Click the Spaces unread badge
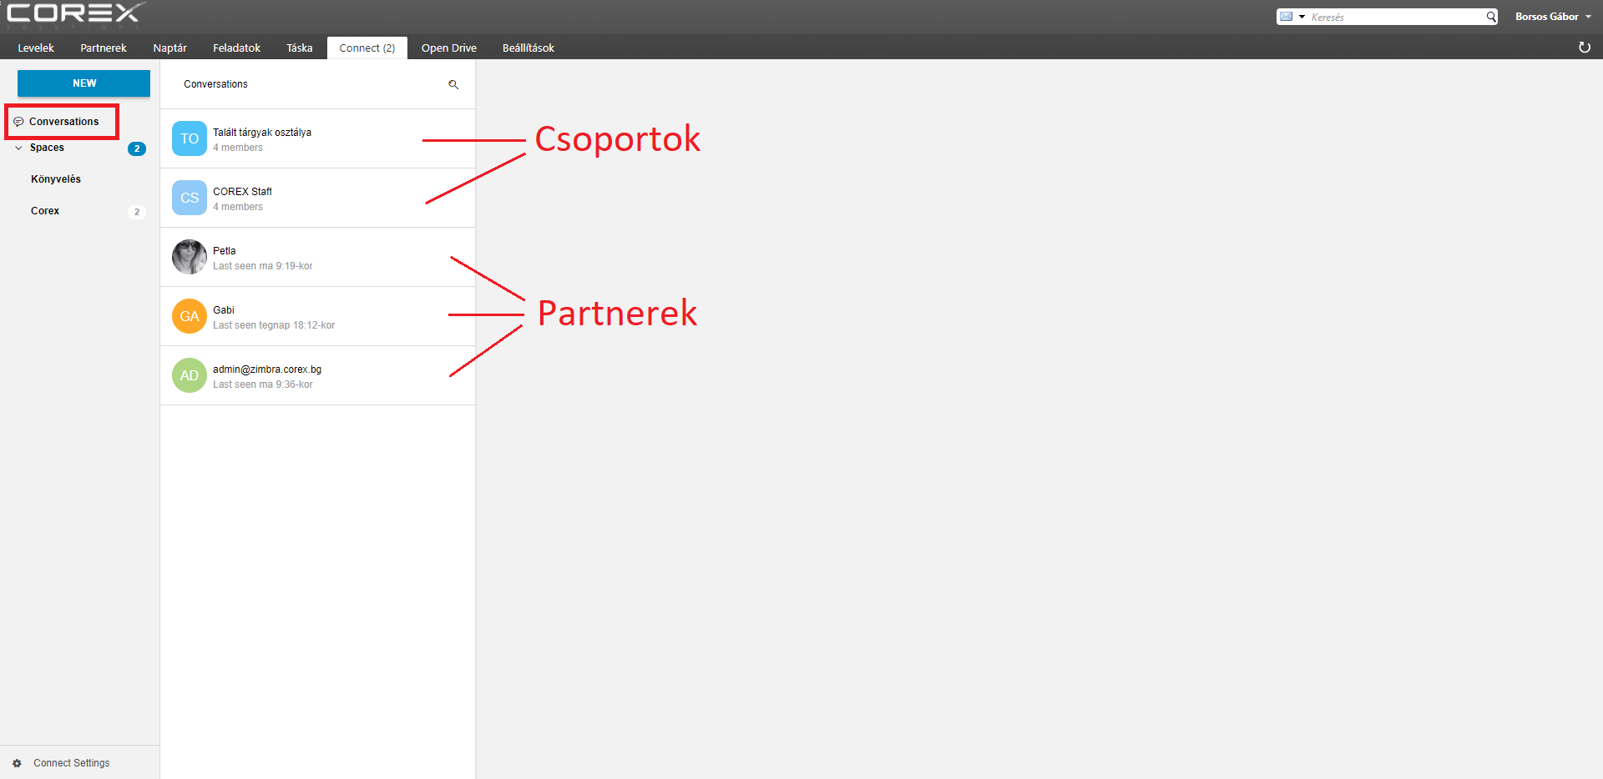1603x779 pixels. pyautogui.click(x=137, y=148)
